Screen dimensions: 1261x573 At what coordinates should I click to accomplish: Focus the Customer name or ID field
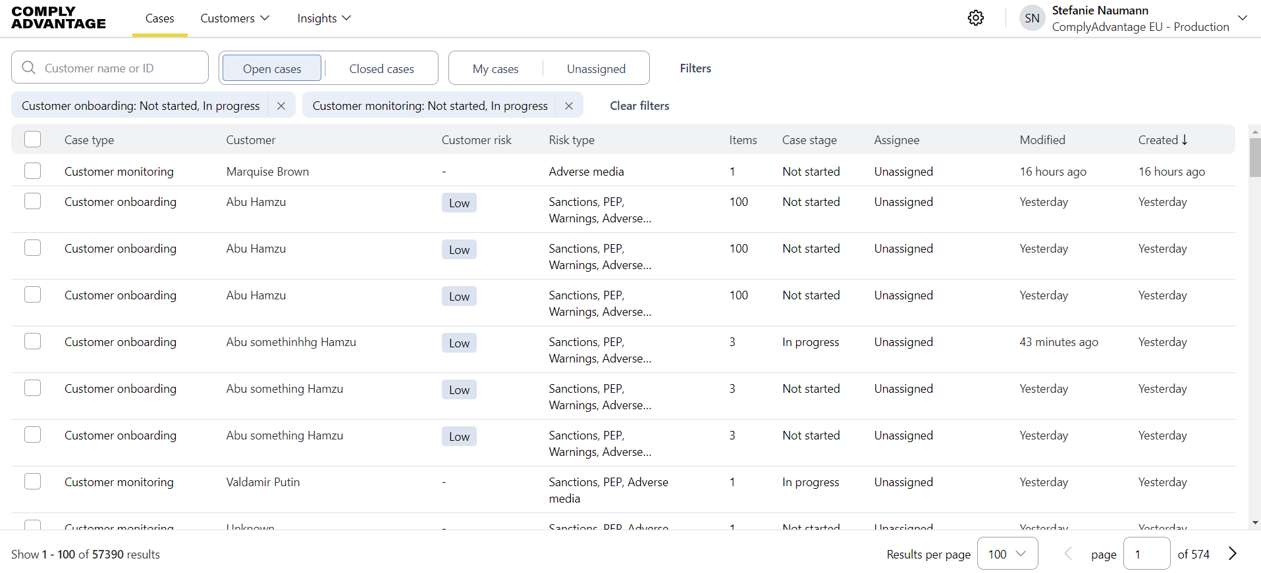119,68
